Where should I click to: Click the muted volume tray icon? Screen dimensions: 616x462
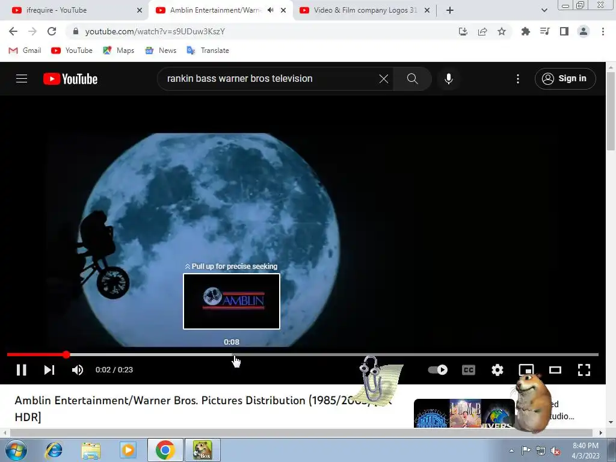(x=555, y=451)
